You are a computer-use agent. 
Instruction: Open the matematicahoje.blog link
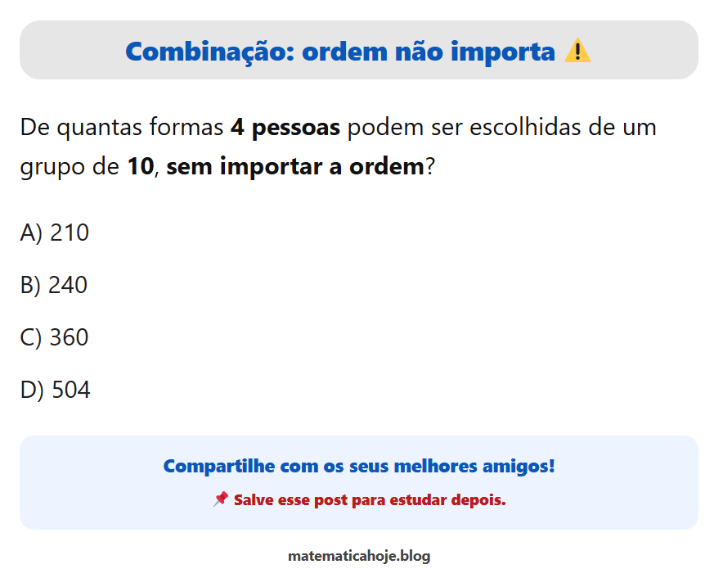pos(358,556)
